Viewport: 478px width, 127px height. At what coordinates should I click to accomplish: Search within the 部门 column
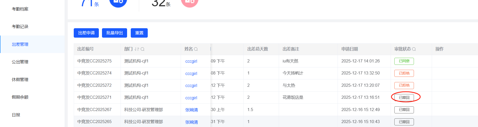[x=143, y=49]
